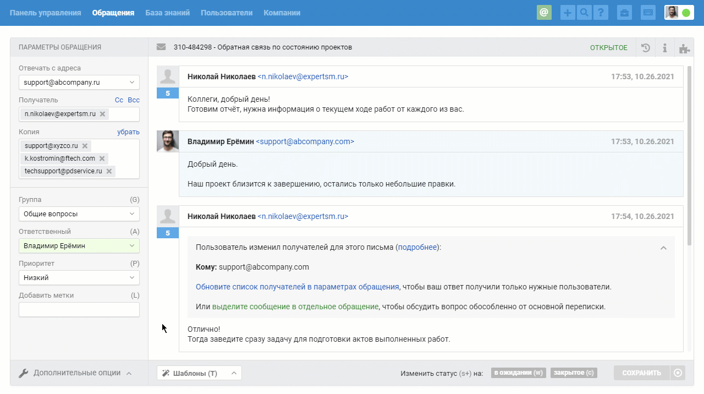Click the briefcase icon in top bar
Image resolution: width=704 pixels, height=394 pixels.
coord(624,13)
